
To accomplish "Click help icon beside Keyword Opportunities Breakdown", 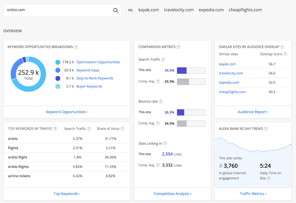I will 76,47.
